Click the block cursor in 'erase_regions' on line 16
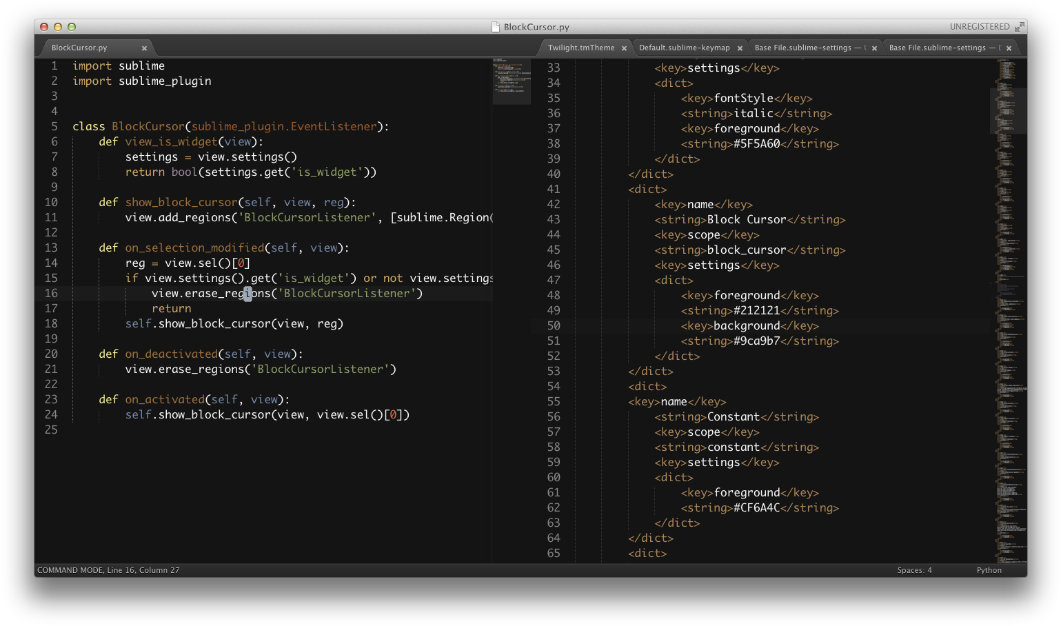1061x626 pixels. [x=247, y=294]
